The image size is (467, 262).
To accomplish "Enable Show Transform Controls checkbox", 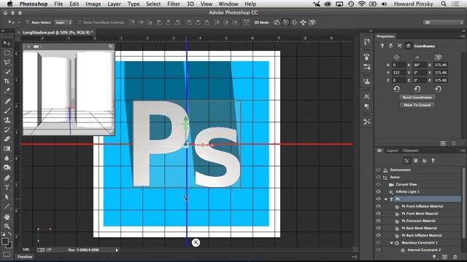I will pos(80,23).
